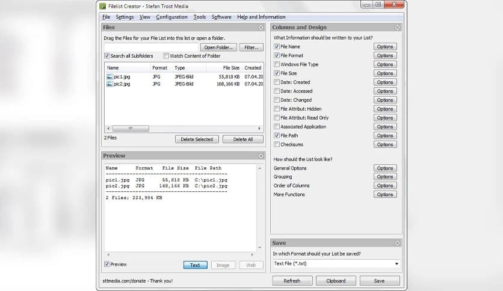Enable Windows File Type column
503x291 pixels.
[277, 64]
